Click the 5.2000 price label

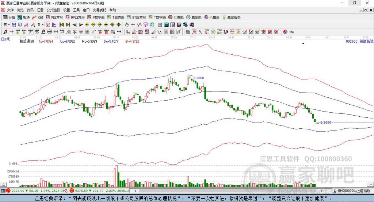pyautogui.click(x=325, y=123)
